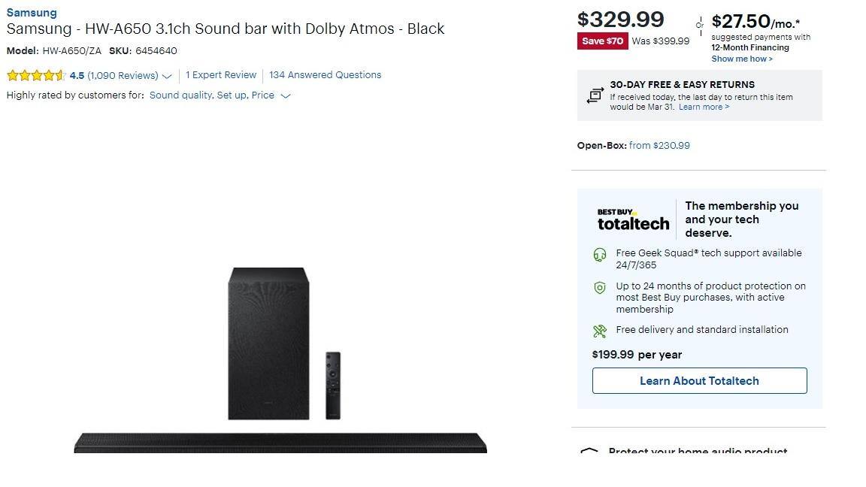The width and height of the screenshot is (866, 487).
Task: Open the Samsung brand link
Action: click(32, 13)
